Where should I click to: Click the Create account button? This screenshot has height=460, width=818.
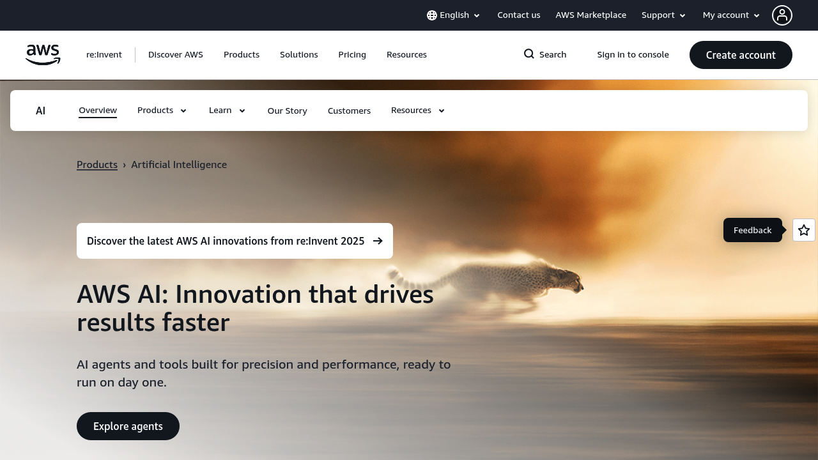pyautogui.click(x=741, y=55)
